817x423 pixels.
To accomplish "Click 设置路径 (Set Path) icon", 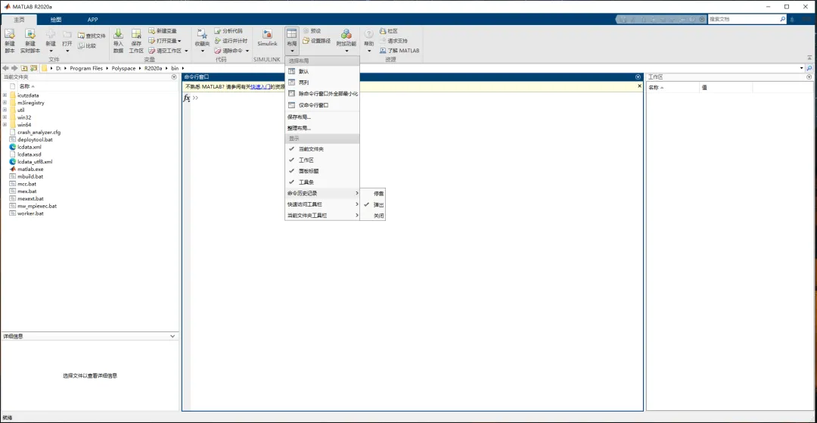I will pos(306,41).
